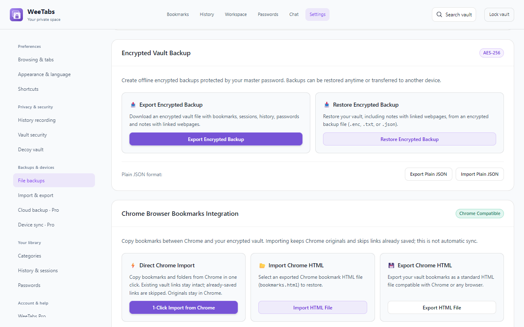Open Decoy vault settings
Image resolution: width=524 pixels, height=327 pixels.
coord(54,150)
